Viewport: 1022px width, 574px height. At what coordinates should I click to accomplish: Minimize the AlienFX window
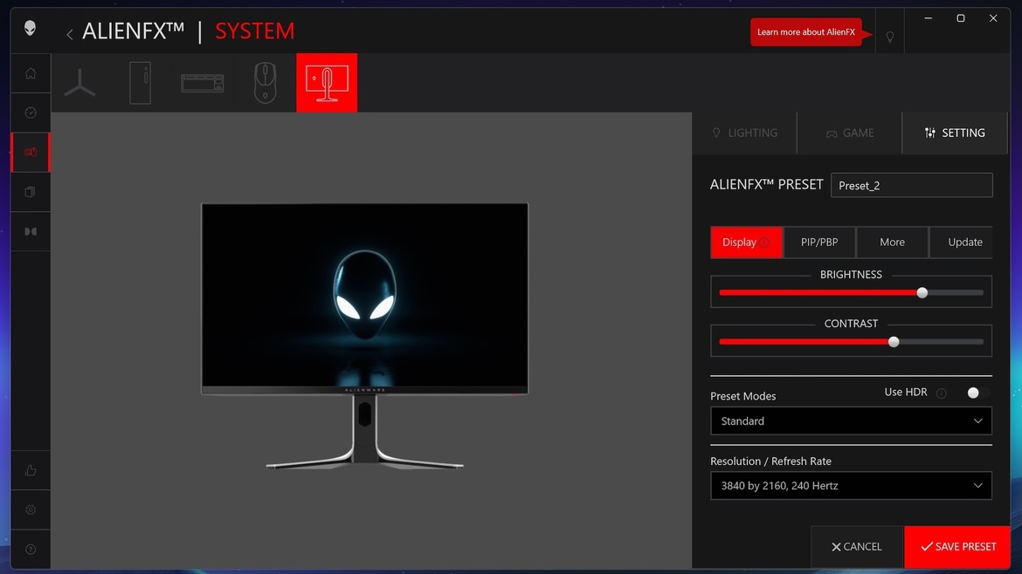pyautogui.click(x=929, y=18)
